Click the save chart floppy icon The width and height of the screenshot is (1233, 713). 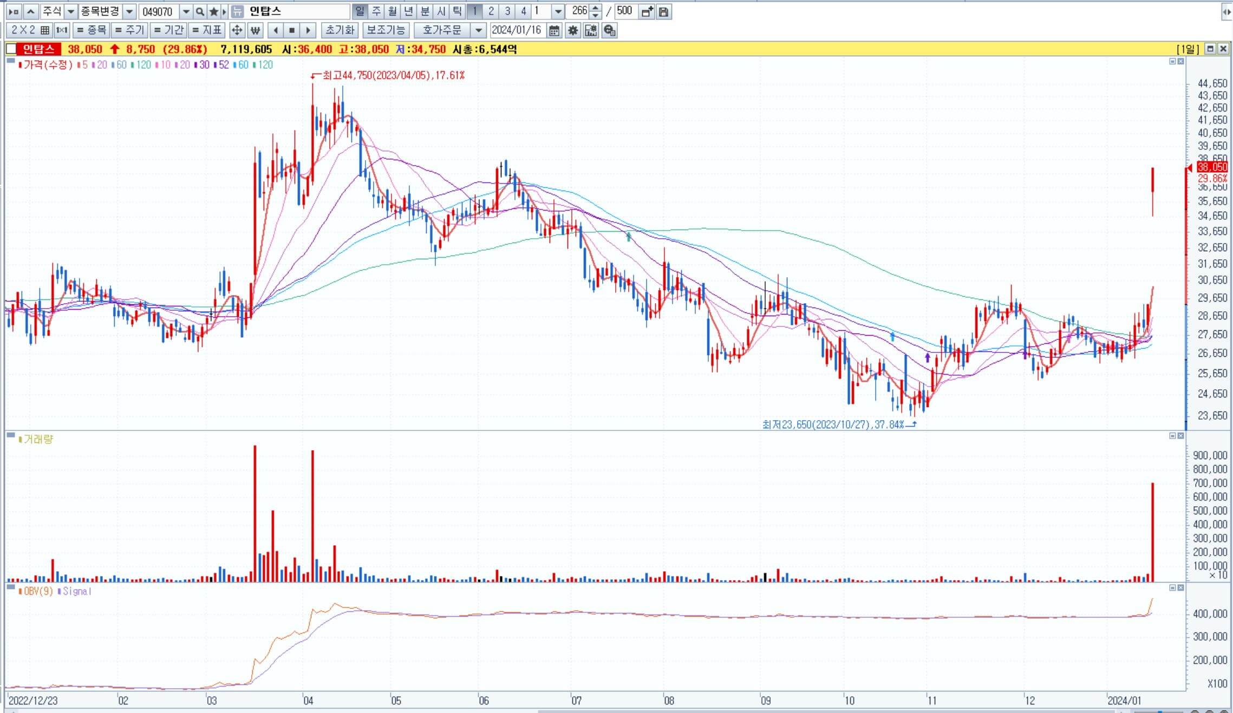pos(663,11)
